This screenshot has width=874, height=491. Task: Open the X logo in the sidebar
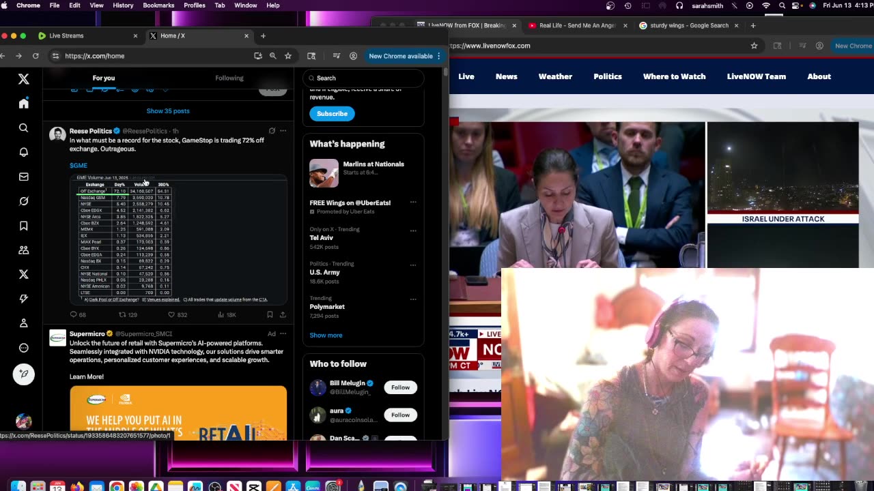(x=23, y=79)
